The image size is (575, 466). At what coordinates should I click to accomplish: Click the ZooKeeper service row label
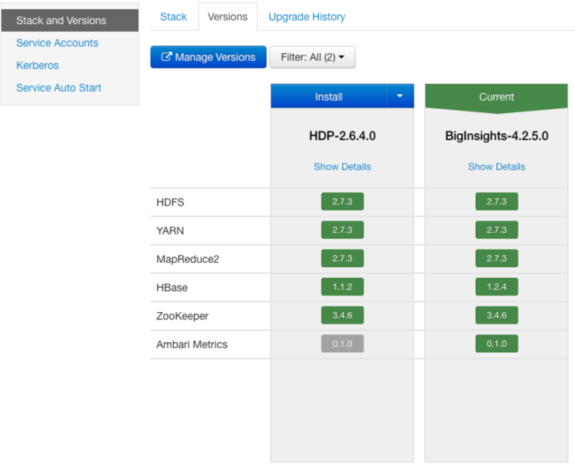[182, 316]
